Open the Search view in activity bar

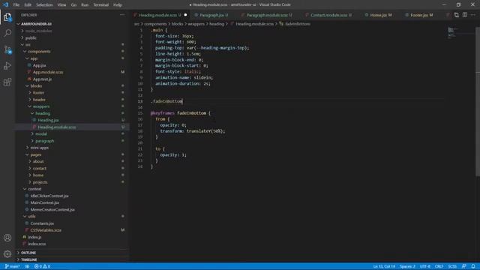tap(7, 33)
